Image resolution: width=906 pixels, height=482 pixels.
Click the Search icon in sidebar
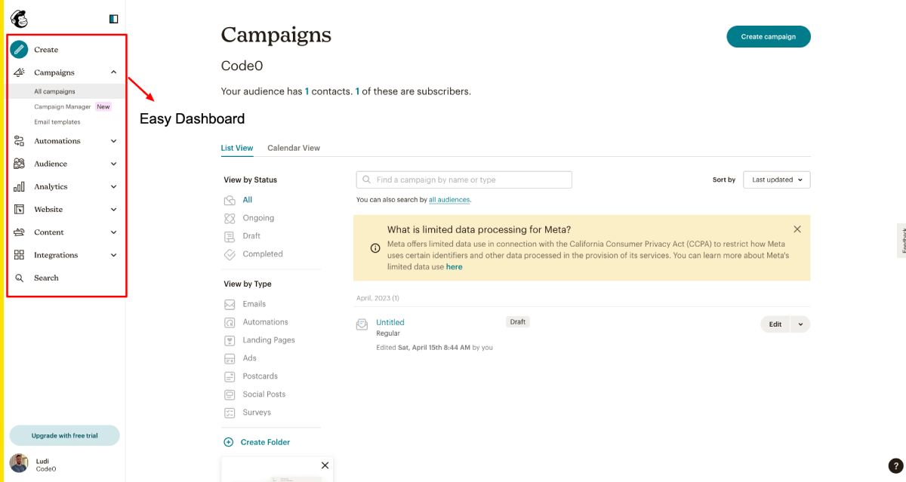point(19,278)
